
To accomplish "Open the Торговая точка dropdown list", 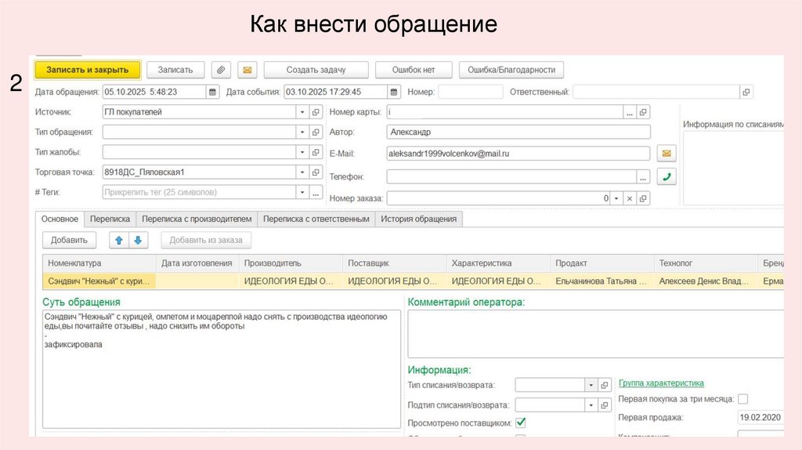I will coord(302,172).
